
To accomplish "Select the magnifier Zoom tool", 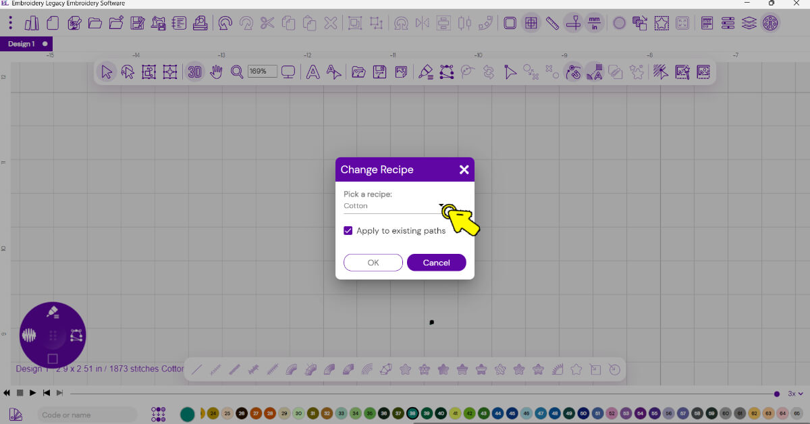I will tap(237, 72).
